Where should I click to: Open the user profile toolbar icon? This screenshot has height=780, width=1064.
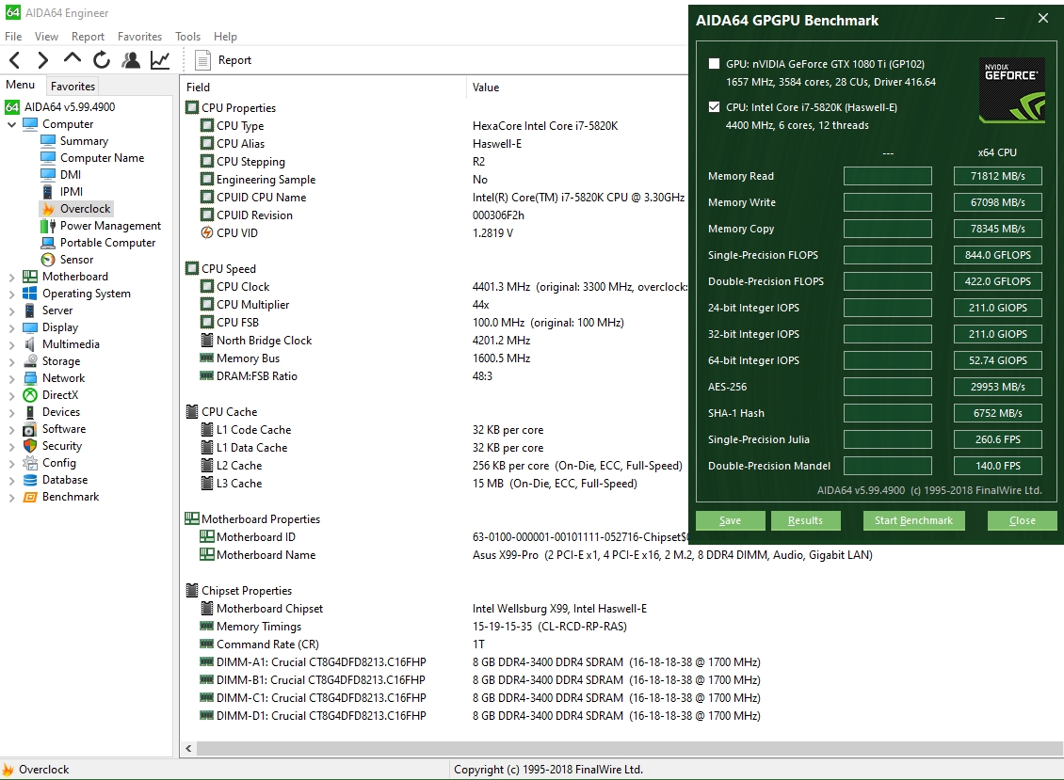(131, 60)
